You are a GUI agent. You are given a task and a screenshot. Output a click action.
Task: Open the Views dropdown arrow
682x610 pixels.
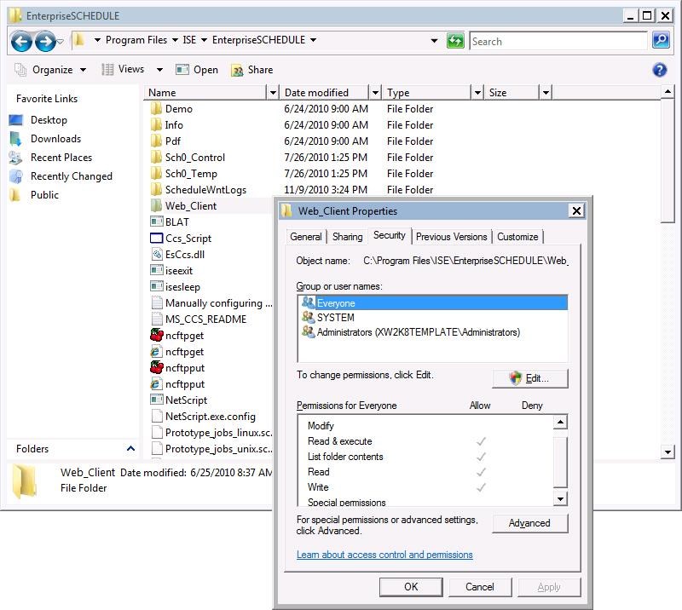coord(159,70)
